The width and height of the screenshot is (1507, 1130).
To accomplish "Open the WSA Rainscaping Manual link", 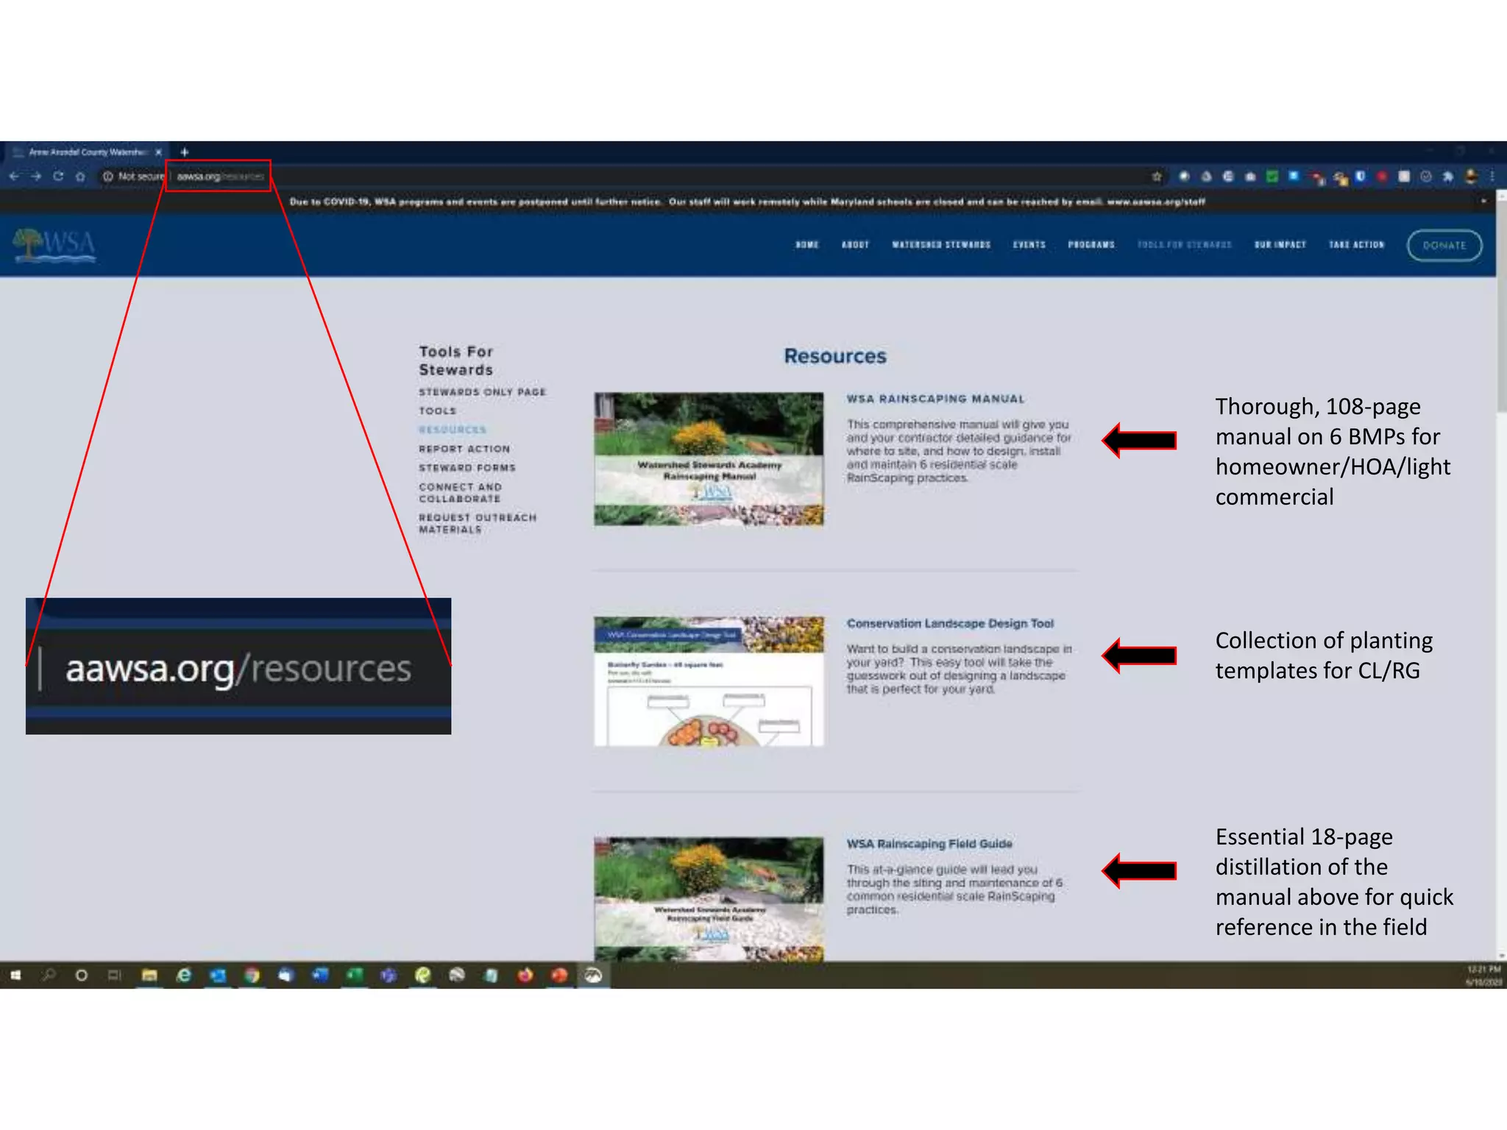I will (x=935, y=399).
